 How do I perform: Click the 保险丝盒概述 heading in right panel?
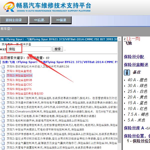136,65
